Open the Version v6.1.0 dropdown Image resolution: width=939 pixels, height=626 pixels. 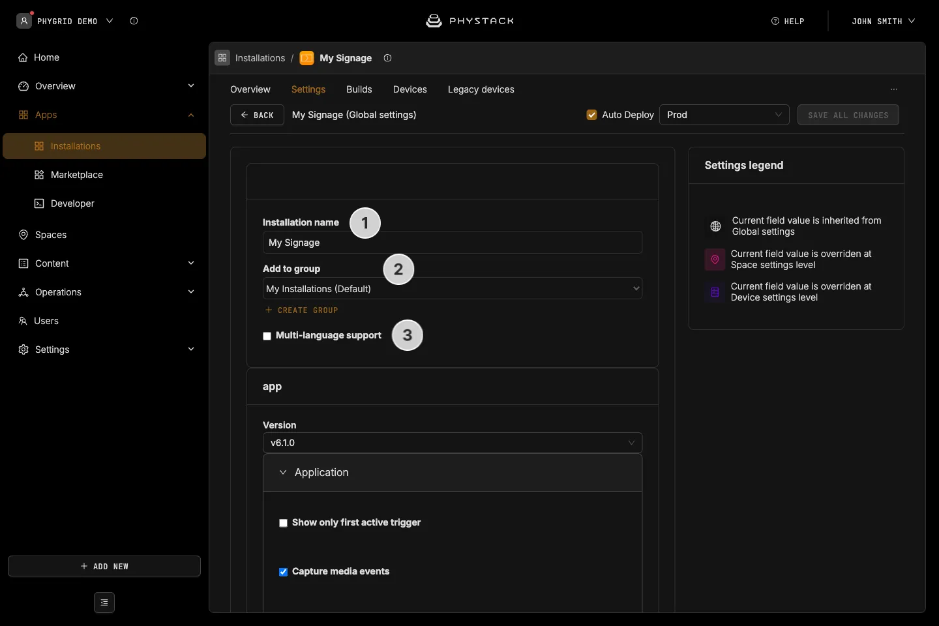(x=453, y=443)
